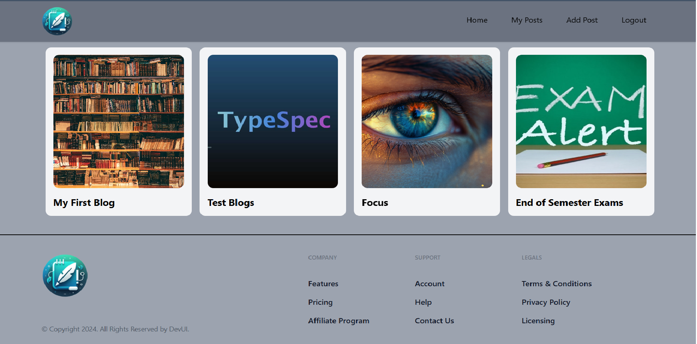Open the Affiliate Program page
697x344 pixels.
[338, 321]
